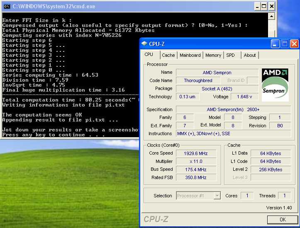Click the empty Brand ID field
The width and height of the screenshot is (300, 228).
point(253,80)
